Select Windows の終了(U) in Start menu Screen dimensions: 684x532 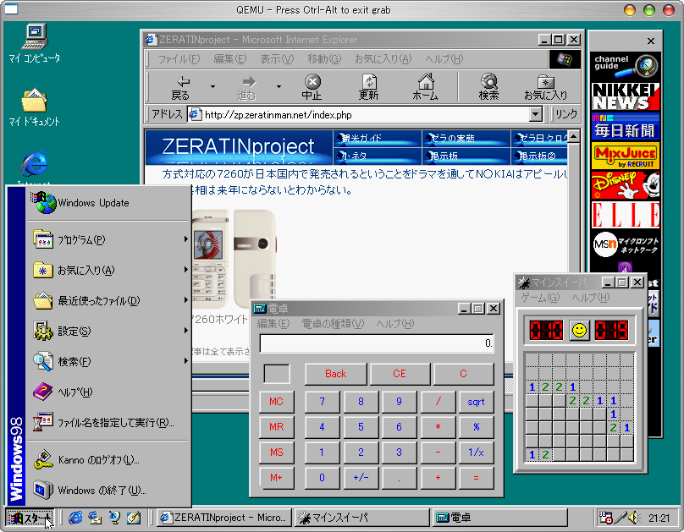point(109,491)
